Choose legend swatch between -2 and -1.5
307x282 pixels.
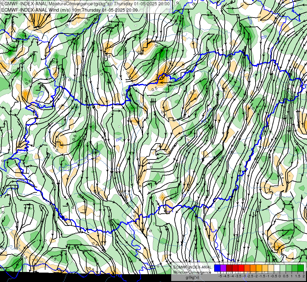pyautogui.click(x=259, y=268)
